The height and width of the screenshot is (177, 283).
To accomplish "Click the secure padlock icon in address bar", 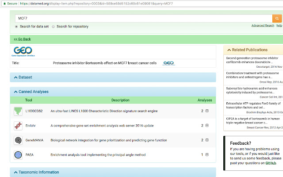I will point(4,4).
